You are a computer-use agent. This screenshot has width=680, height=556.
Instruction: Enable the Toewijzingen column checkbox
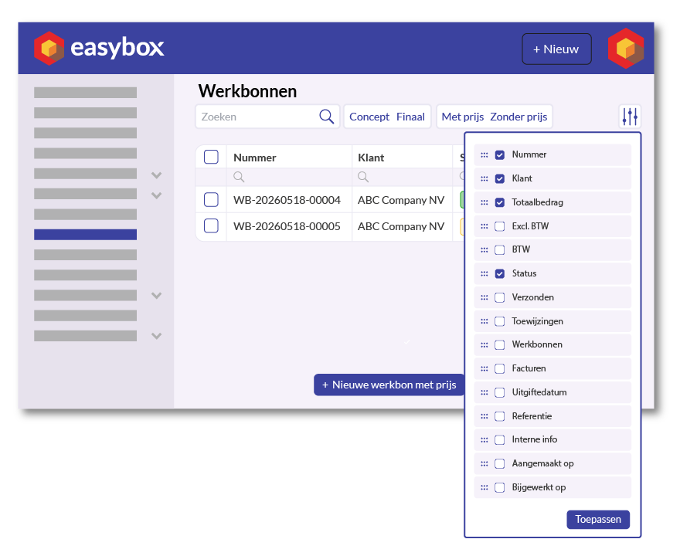pyautogui.click(x=500, y=321)
